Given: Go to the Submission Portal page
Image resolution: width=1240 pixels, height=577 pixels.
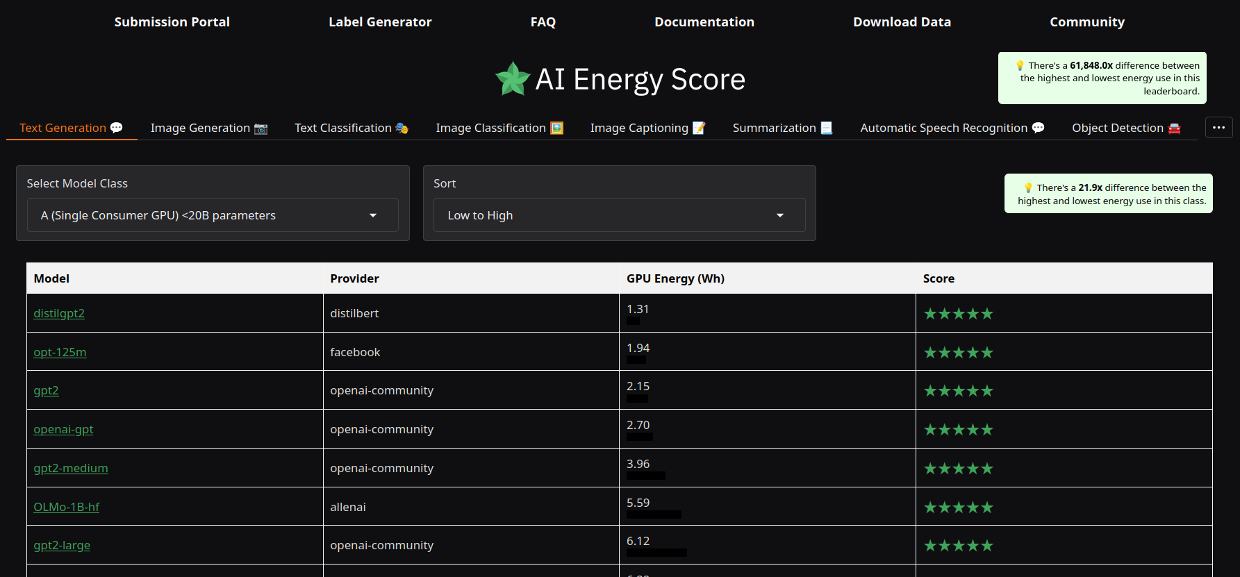Looking at the screenshot, I should click(172, 22).
